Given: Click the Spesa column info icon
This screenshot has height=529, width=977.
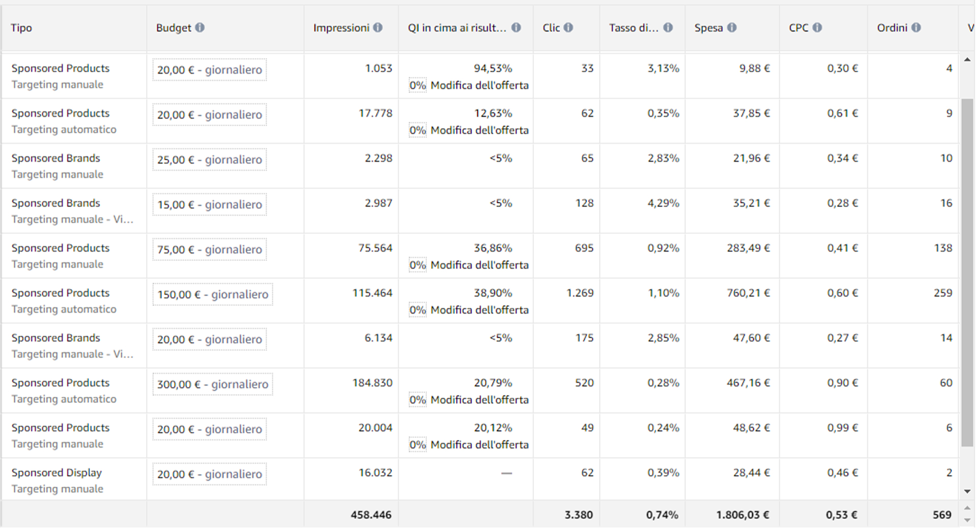Looking at the screenshot, I should (732, 27).
